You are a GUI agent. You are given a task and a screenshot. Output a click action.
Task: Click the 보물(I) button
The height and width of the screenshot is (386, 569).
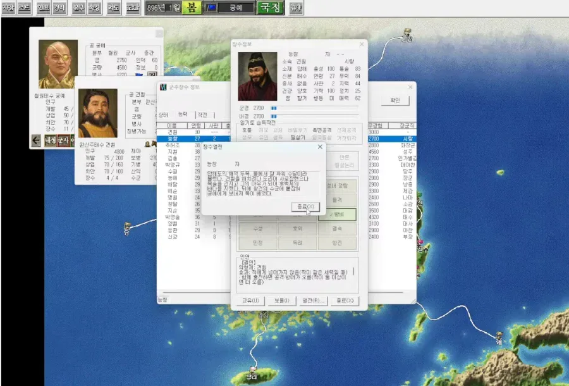tap(282, 301)
